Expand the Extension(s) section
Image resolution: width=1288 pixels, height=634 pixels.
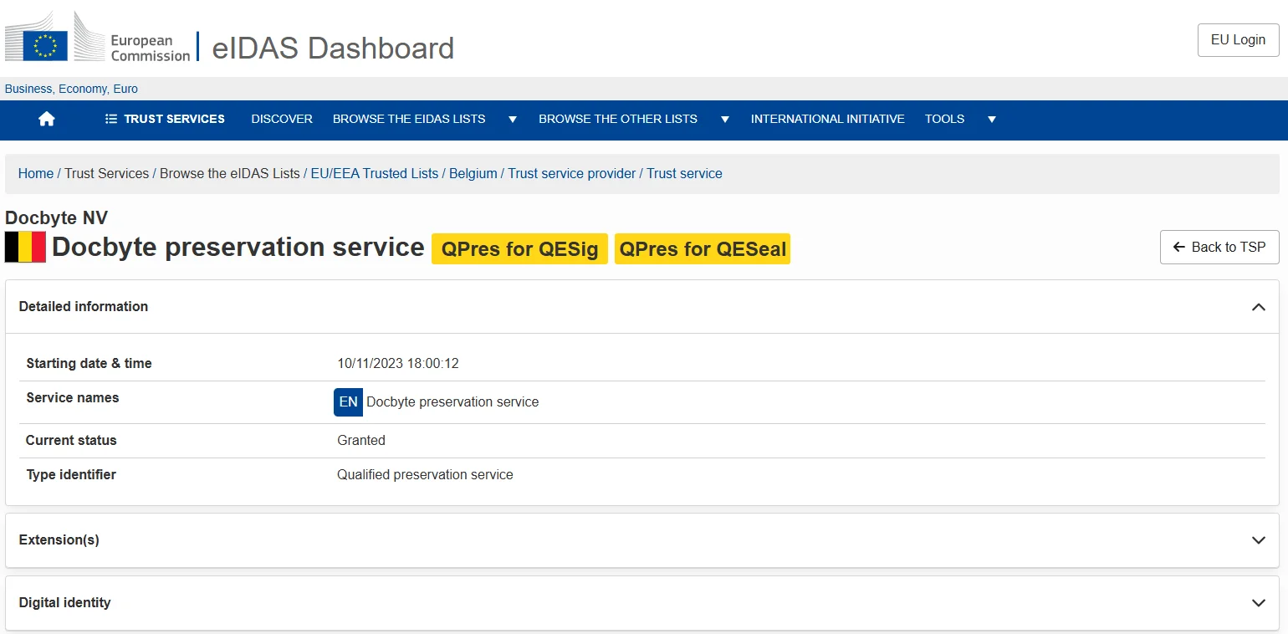(1258, 540)
